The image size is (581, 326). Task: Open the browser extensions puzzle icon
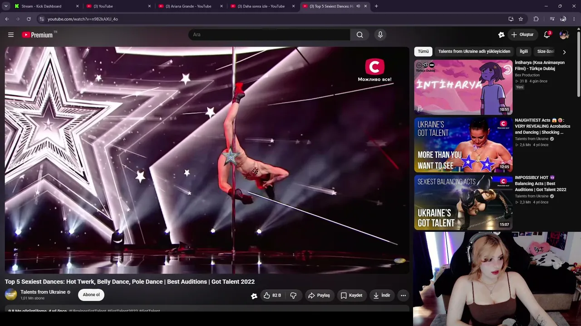(536, 19)
